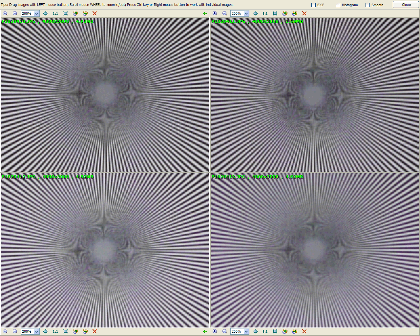This screenshot has height=336, width=420.
Task: Delete P1020412.JPG with the red X
Action: point(94,331)
